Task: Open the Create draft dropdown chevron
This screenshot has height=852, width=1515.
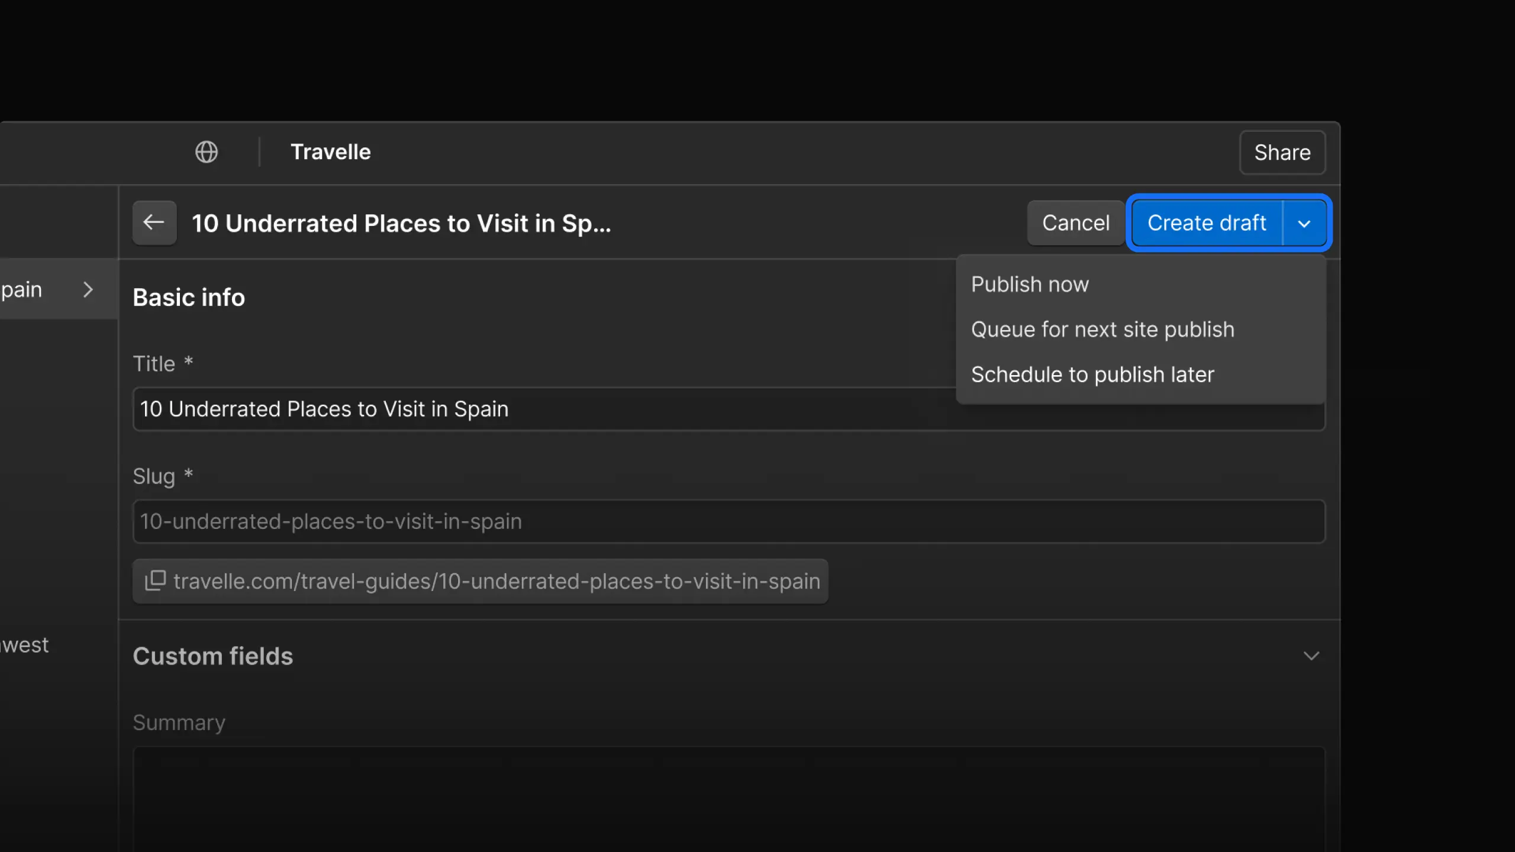Action: (1305, 223)
